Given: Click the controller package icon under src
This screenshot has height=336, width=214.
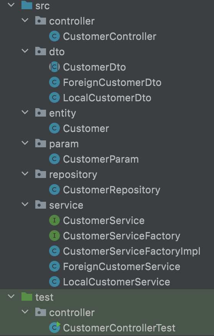Looking at the screenshot, I should [41, 21].
